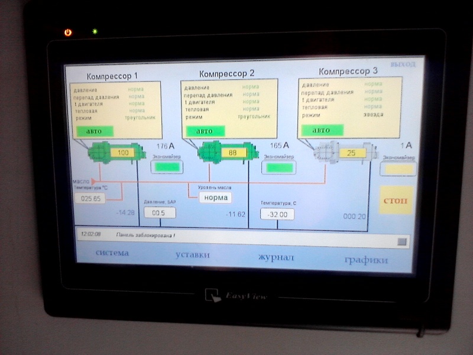The height and width of the screenshot is (355, 473).
Task: Toggle авто mode for Компрессор 1
Action: click(x=95, y=131)
